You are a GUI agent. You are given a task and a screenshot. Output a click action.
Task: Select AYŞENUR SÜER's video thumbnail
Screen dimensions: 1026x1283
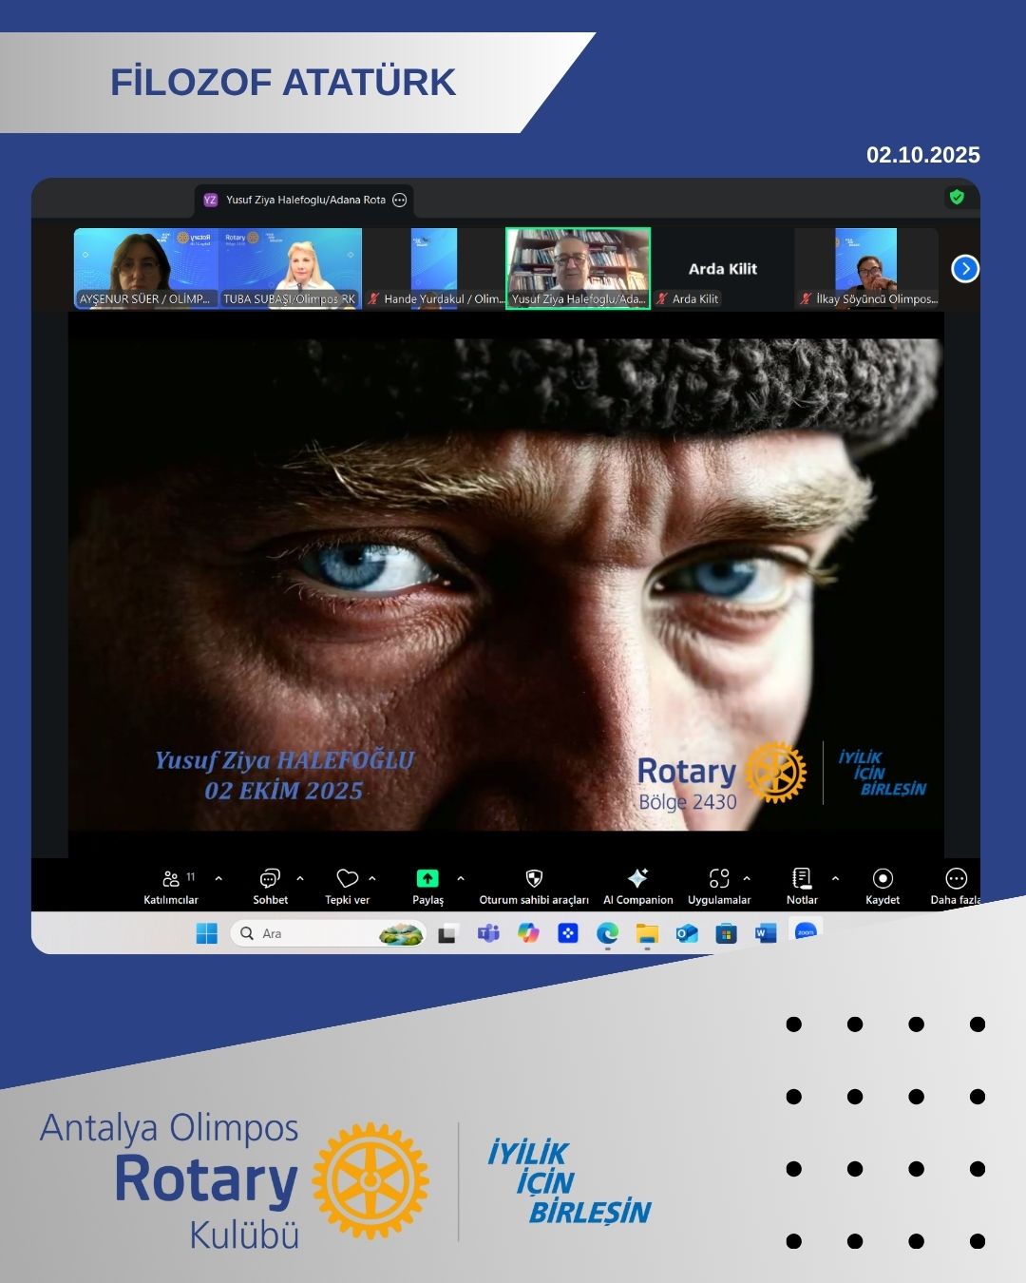click(x=145, y=267)
